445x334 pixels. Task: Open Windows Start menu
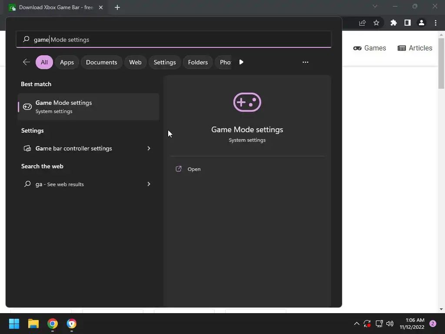tap(14, 324)
